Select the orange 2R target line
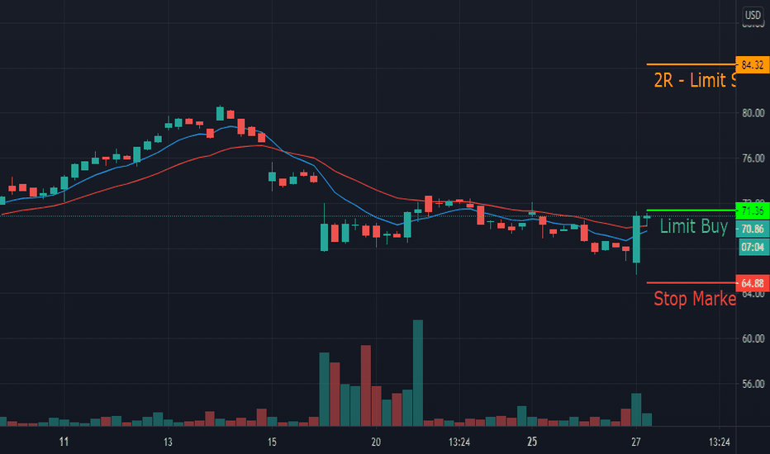This screenshot has height=454, width=770. 691,64
